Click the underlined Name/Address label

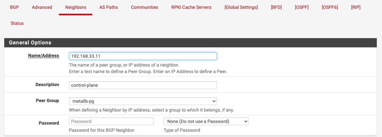[44, 56]
